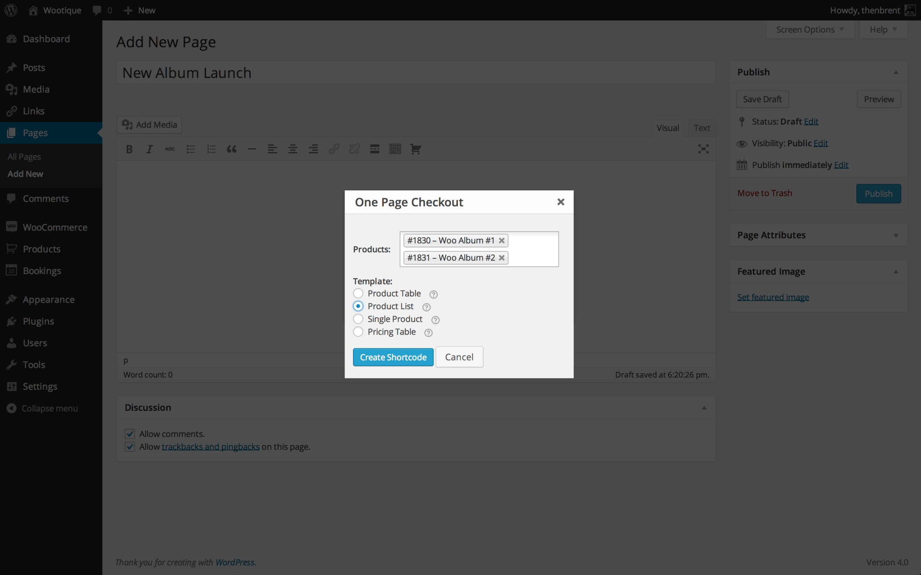Select the Italic formatting tool
This screenshot has height=575, width=921.
[149, 149]
